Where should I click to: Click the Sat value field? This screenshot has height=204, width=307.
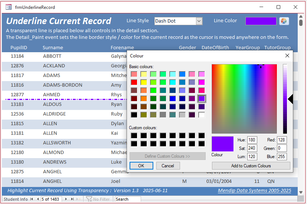click(252, 148)
